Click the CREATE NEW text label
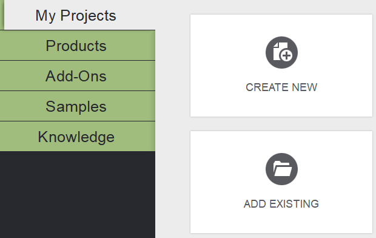 281,87
